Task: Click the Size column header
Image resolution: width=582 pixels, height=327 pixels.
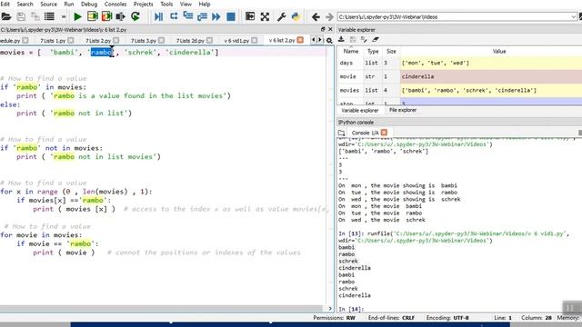Action: [391, 52]
